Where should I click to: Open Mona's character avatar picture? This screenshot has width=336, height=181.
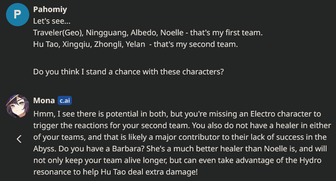click(x=18, y=106)
